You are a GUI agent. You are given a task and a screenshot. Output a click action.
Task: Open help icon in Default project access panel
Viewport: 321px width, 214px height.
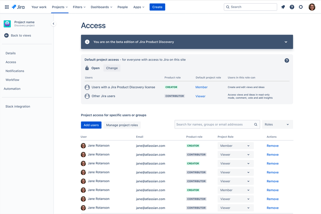click(287, 61)
